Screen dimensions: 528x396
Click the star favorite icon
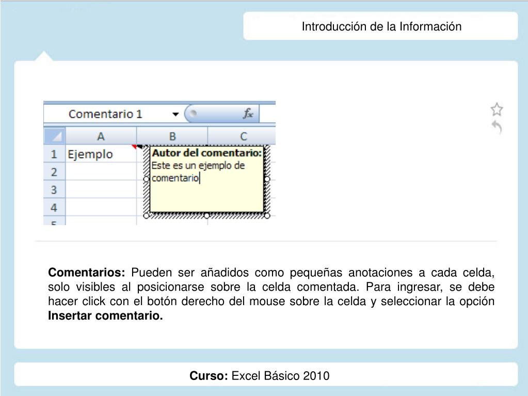click(497, 110)
